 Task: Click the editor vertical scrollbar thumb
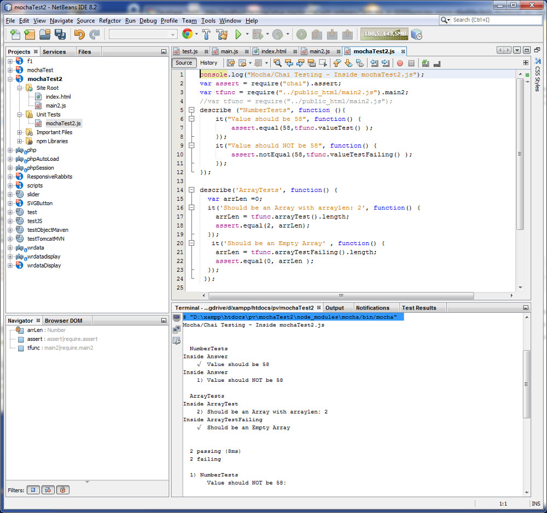pos(520,154)
